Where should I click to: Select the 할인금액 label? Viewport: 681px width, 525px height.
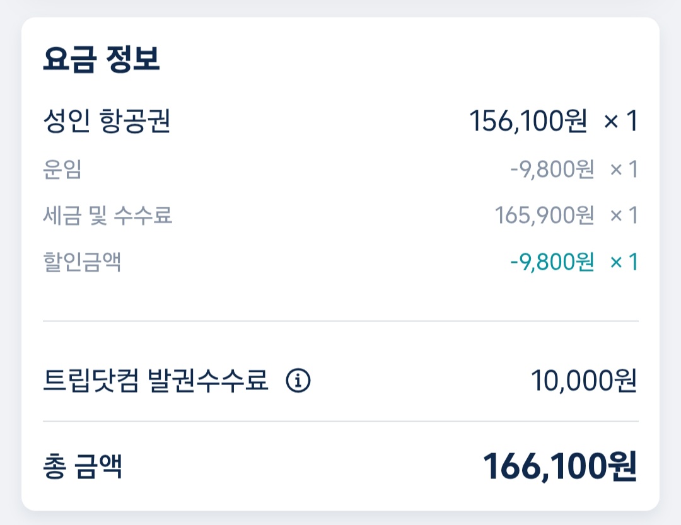coord(82,262)
